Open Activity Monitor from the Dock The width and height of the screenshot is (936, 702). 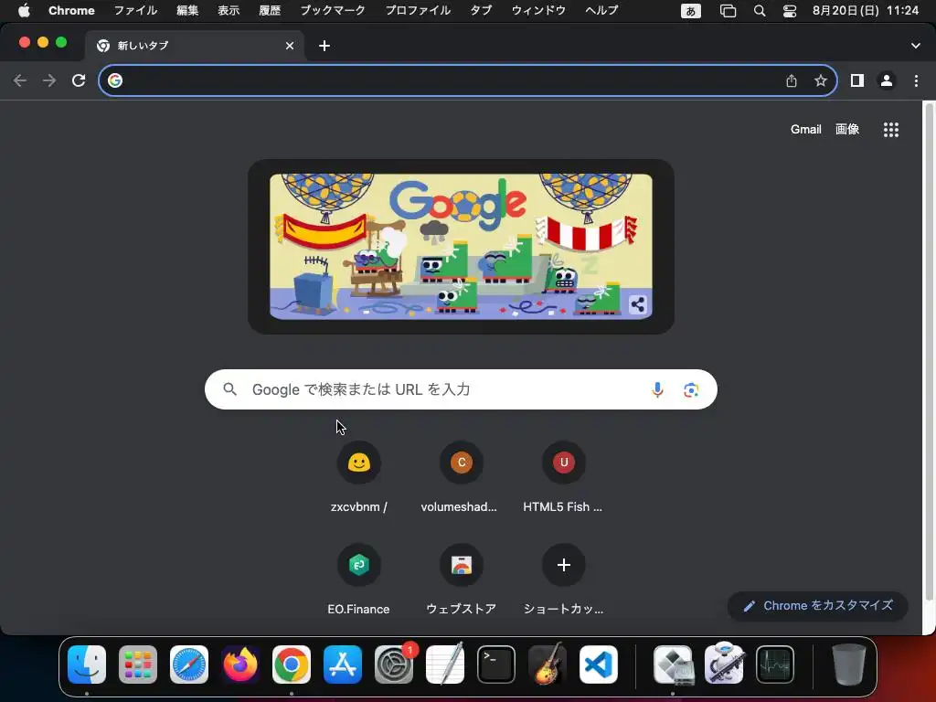[775, 664]
